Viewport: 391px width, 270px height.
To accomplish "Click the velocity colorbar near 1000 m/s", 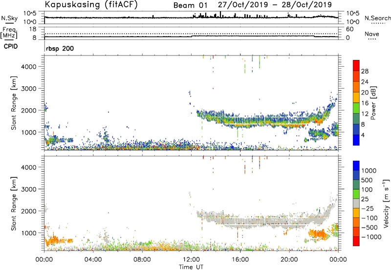I will tap(356, 171).
